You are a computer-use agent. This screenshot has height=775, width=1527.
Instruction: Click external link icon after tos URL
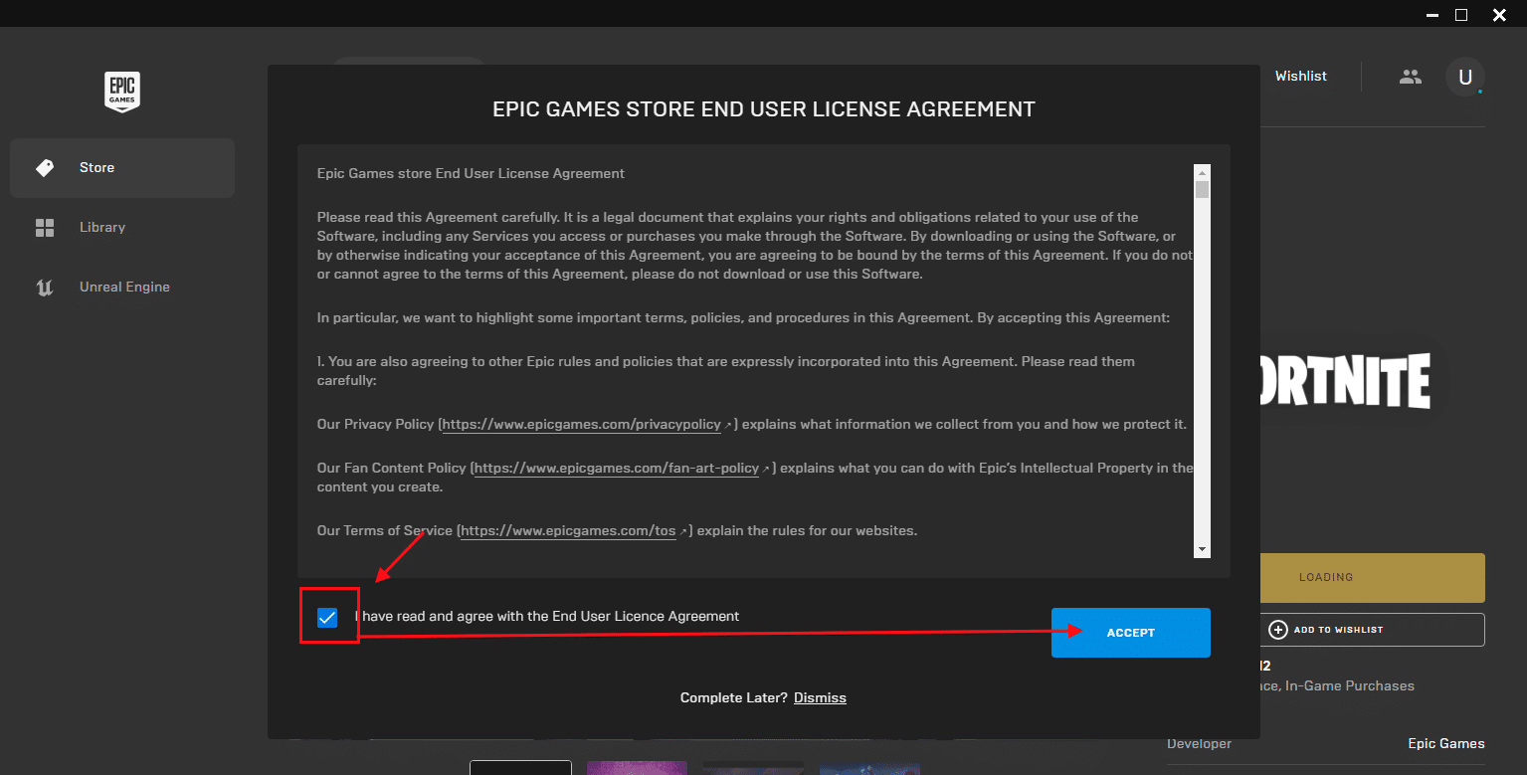coord(683,532)
